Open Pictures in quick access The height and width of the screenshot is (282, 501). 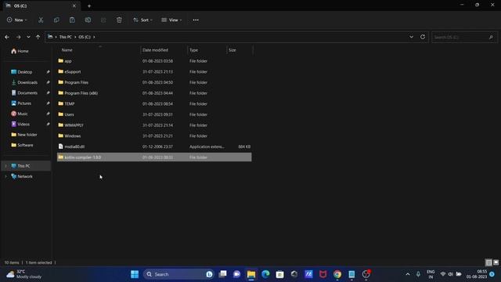pos(24,103)
